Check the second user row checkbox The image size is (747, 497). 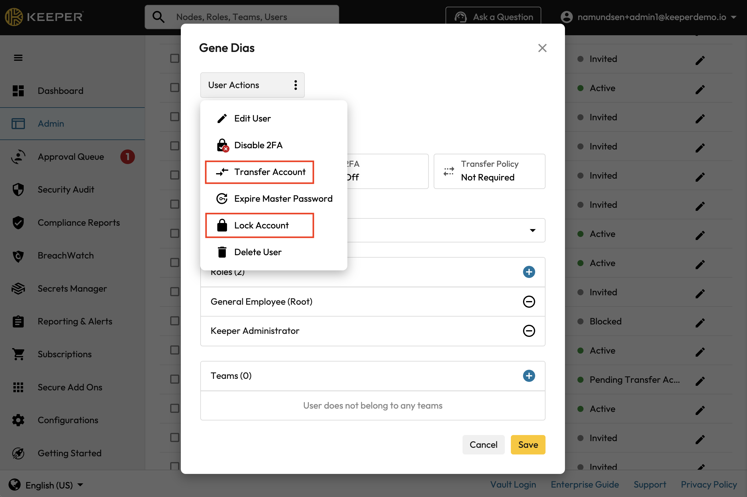tap(174, 87)
